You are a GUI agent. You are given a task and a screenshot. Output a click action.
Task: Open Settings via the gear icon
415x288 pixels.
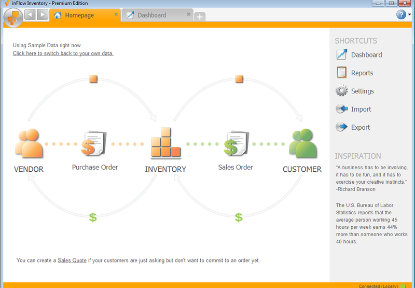[341, 91]
